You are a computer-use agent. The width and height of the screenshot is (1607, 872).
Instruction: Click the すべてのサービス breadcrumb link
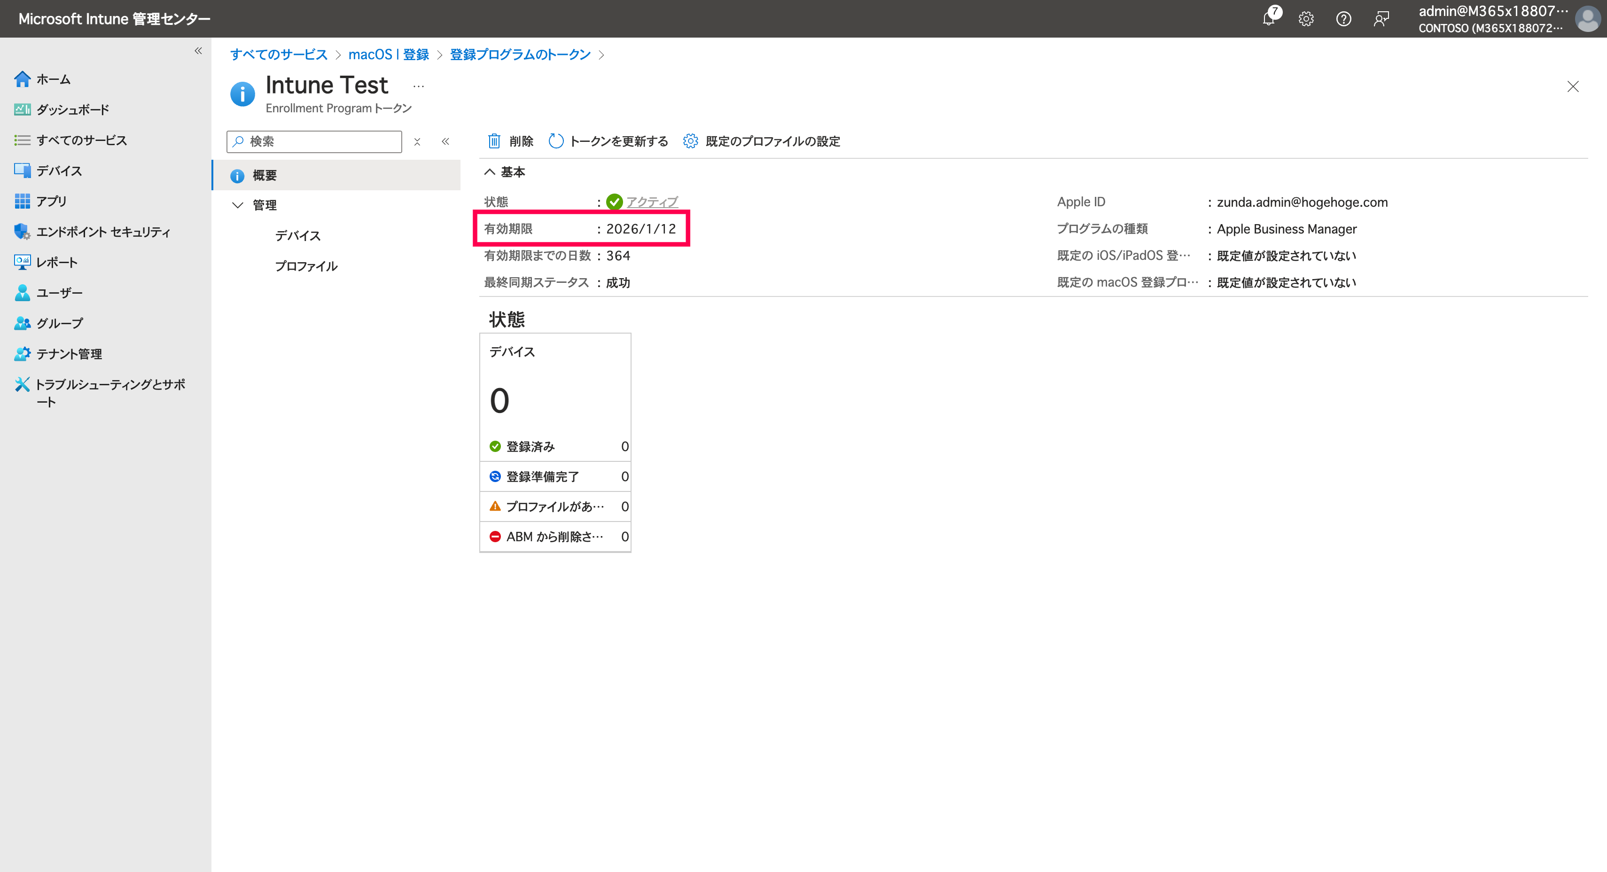click(x=279, y=55)
